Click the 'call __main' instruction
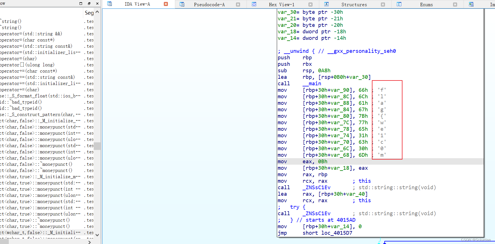The height and width of the screenshot is (244, 495). [x=299, y=84]
